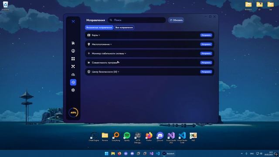279x157 pixels.
Task: Click the Карты row label
Action: point(95,35)
